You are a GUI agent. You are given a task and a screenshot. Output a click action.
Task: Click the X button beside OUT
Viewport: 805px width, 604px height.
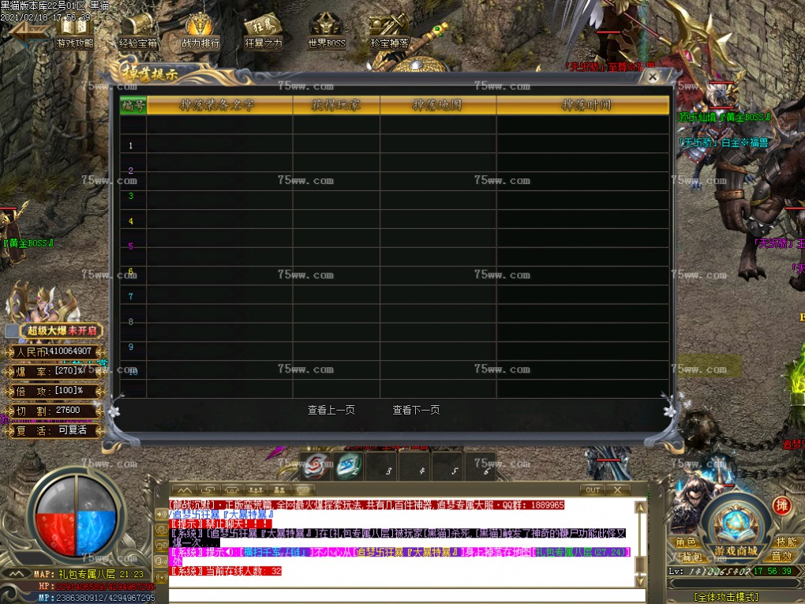pos(618,490)
